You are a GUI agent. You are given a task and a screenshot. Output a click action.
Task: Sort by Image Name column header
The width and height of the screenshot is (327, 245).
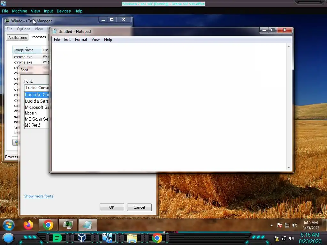[27, 50]
